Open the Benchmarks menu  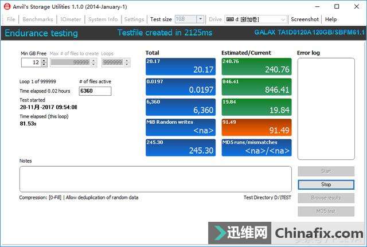pyautogui.click(x=37, y=19)
